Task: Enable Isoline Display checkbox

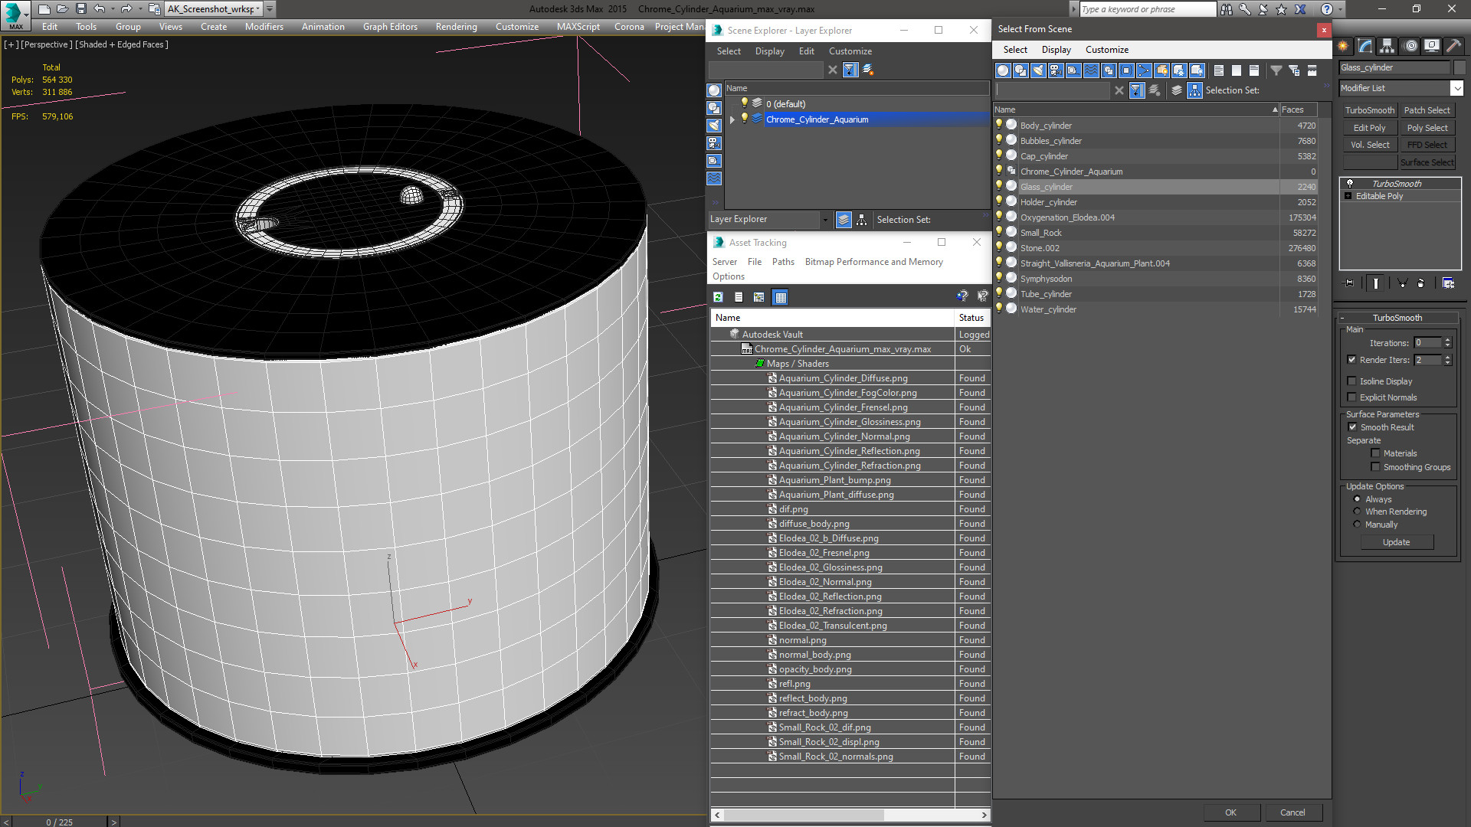Action: (x=1352, y=381)
